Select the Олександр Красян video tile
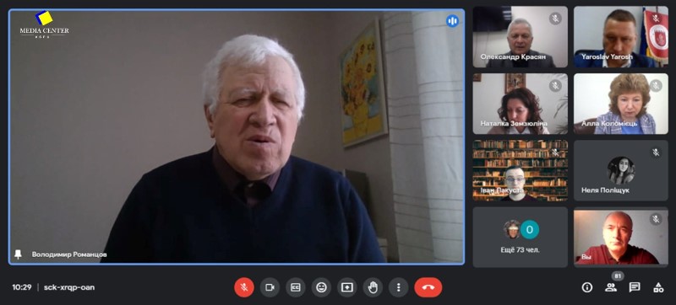Viewport: 676px width, 305px height. (521, 37)
